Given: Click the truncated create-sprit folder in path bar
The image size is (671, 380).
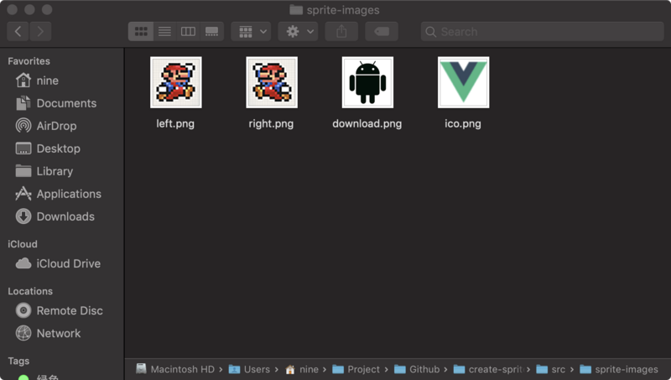Looking at the screenshot, I should [x=489, y=369].
